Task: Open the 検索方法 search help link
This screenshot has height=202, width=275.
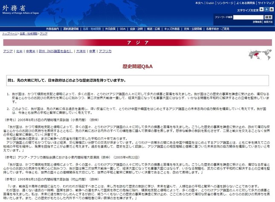Action: (268, 22)
